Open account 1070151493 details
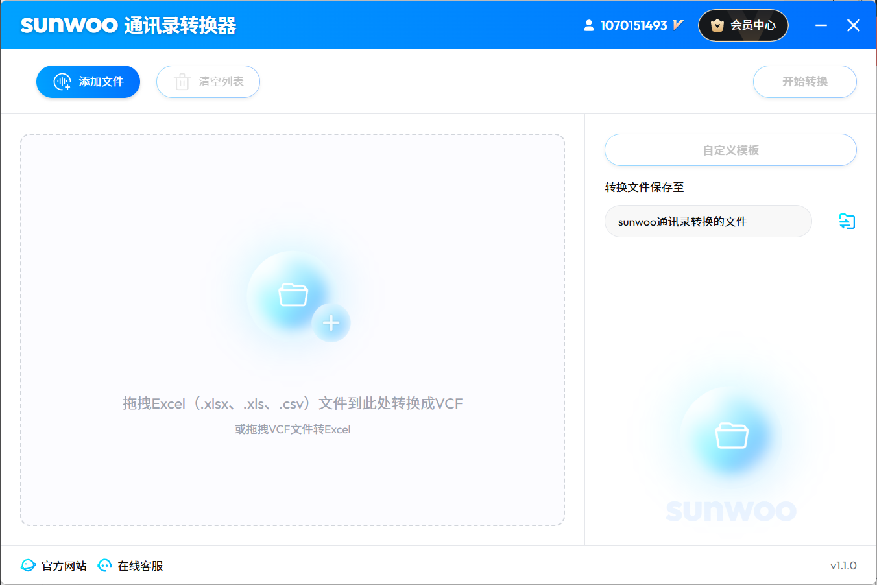Image resolution: width=877 pixels, height=585 pixels. click(x=634, y=25)
